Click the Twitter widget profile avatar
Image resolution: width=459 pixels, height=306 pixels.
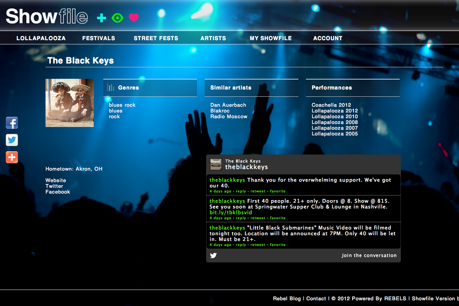click(x=216, y=164)
